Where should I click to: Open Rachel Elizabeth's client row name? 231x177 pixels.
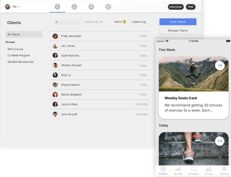click(72, 95)
